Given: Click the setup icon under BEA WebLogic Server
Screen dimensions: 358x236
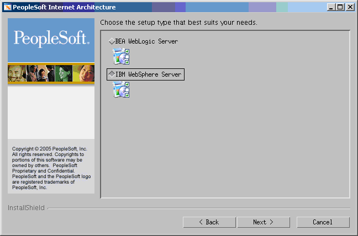Looking at the screenshot, I should (120, 56).
